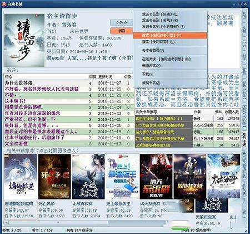The width and height of the screenshot is (250, 234).
Task: Select review 不好看，莫名其妙就砍人比龙哥还猛
Action: tap(69, 89)
